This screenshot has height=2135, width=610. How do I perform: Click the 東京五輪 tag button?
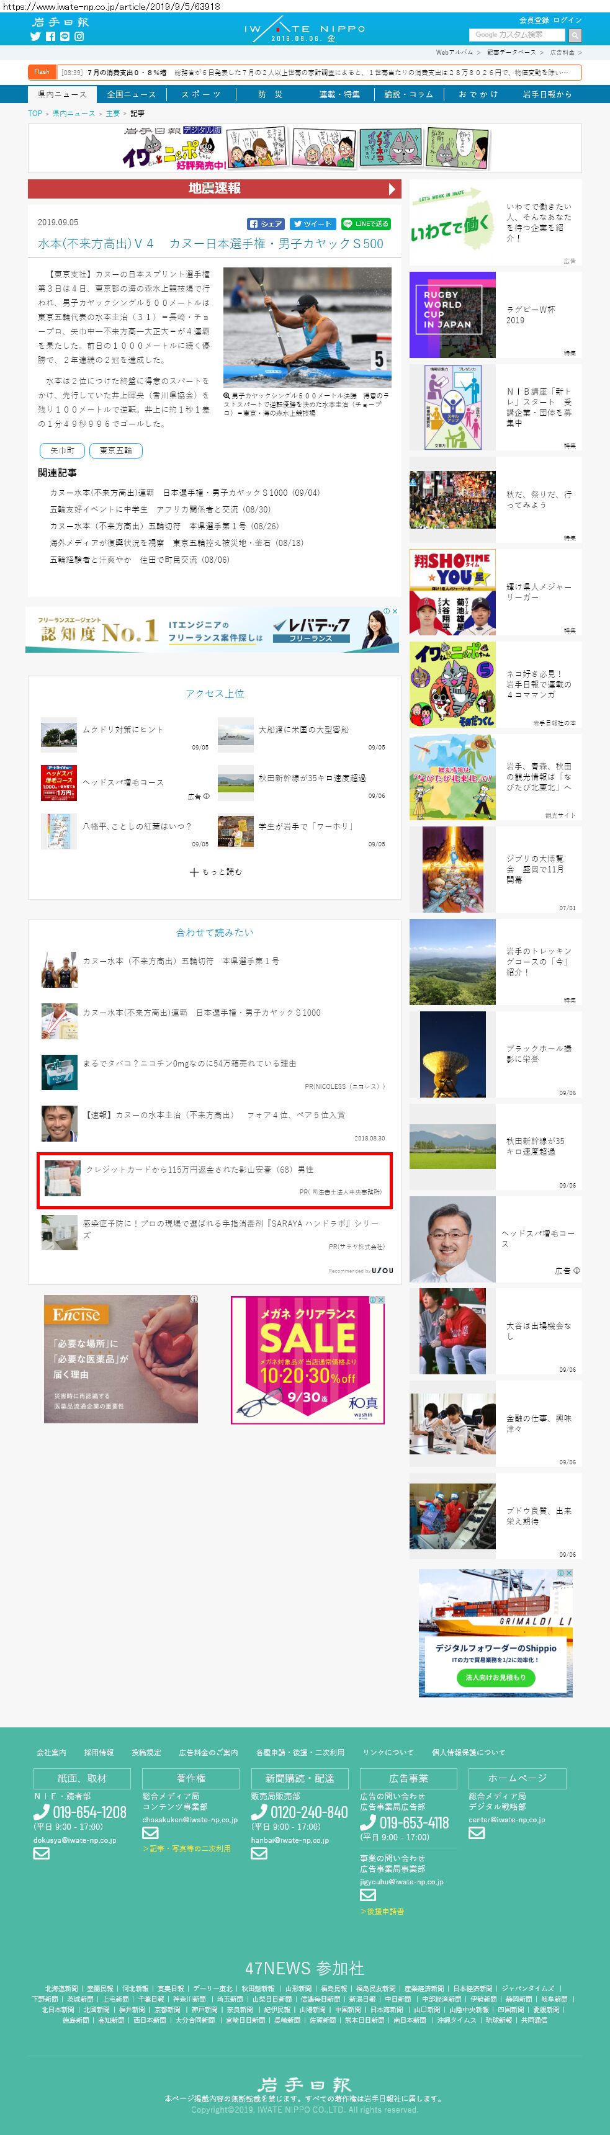[116, 450]
